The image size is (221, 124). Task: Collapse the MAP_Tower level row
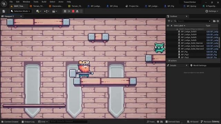click(177, 29)
